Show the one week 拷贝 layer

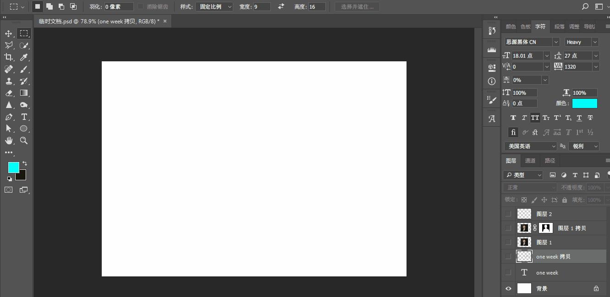(x=508, y=256)
